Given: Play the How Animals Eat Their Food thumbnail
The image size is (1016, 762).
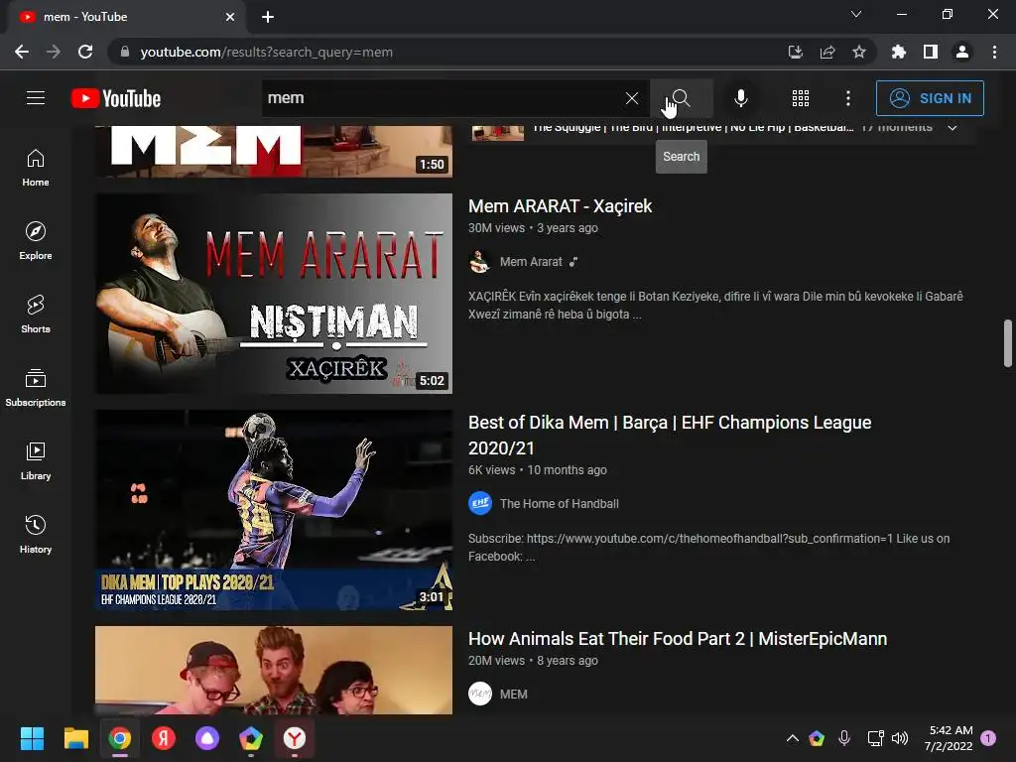Looking at the screenshot, I should pos(274,670).
